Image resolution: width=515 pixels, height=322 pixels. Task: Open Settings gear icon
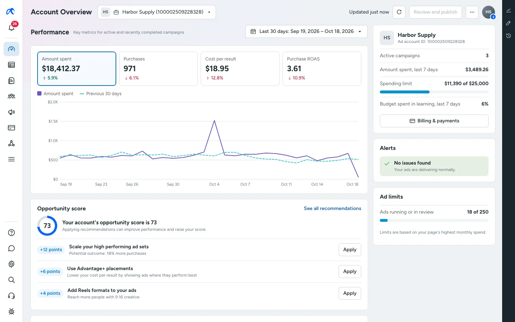11,264
